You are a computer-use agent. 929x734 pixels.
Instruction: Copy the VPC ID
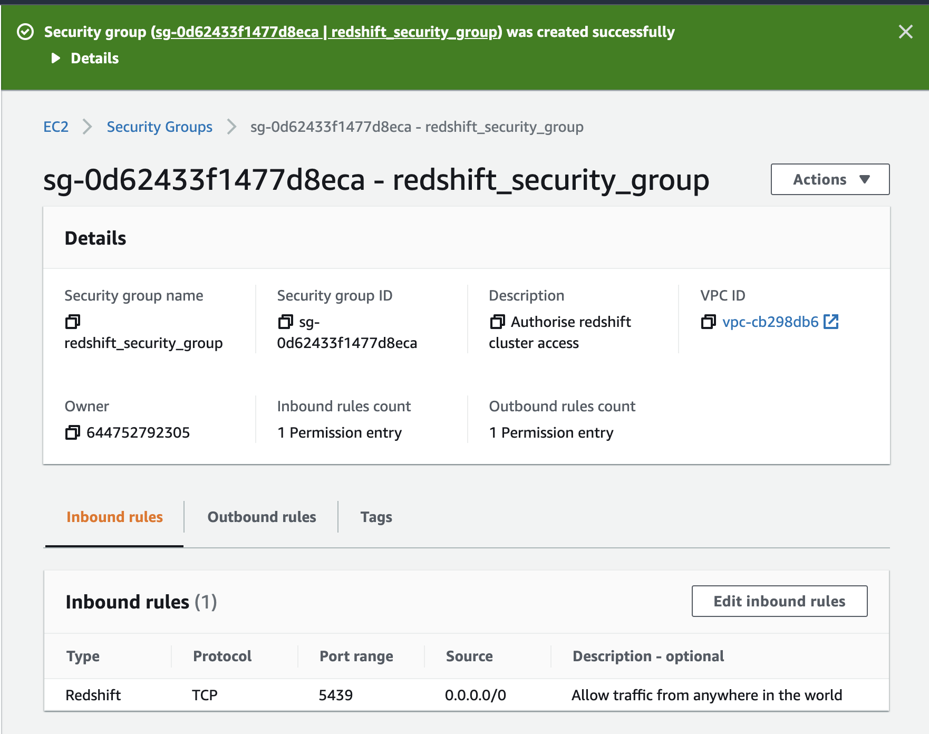point(708,322)
